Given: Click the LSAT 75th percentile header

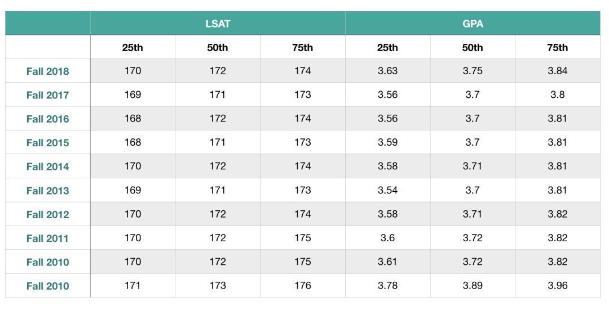Looking at the screenshot, I should pos(303,47).
